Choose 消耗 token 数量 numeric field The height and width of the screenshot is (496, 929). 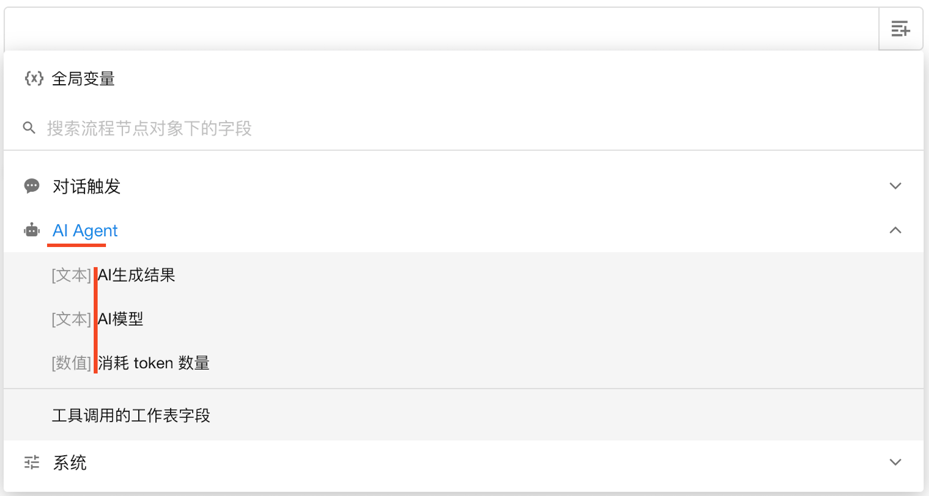[x=154, y=363]
